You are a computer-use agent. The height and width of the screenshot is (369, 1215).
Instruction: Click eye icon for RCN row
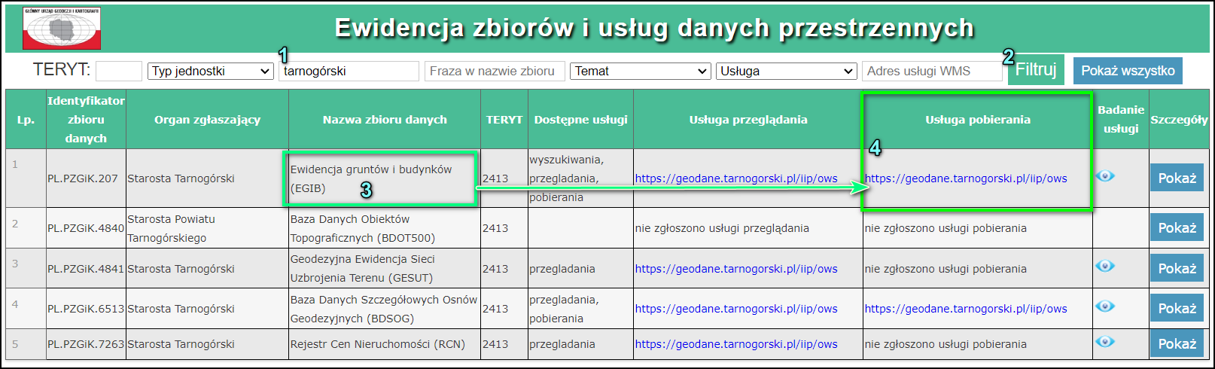tap(1104, 342)
